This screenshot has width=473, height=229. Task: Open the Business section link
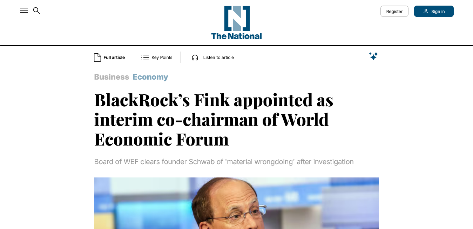(x=112, y=77)
